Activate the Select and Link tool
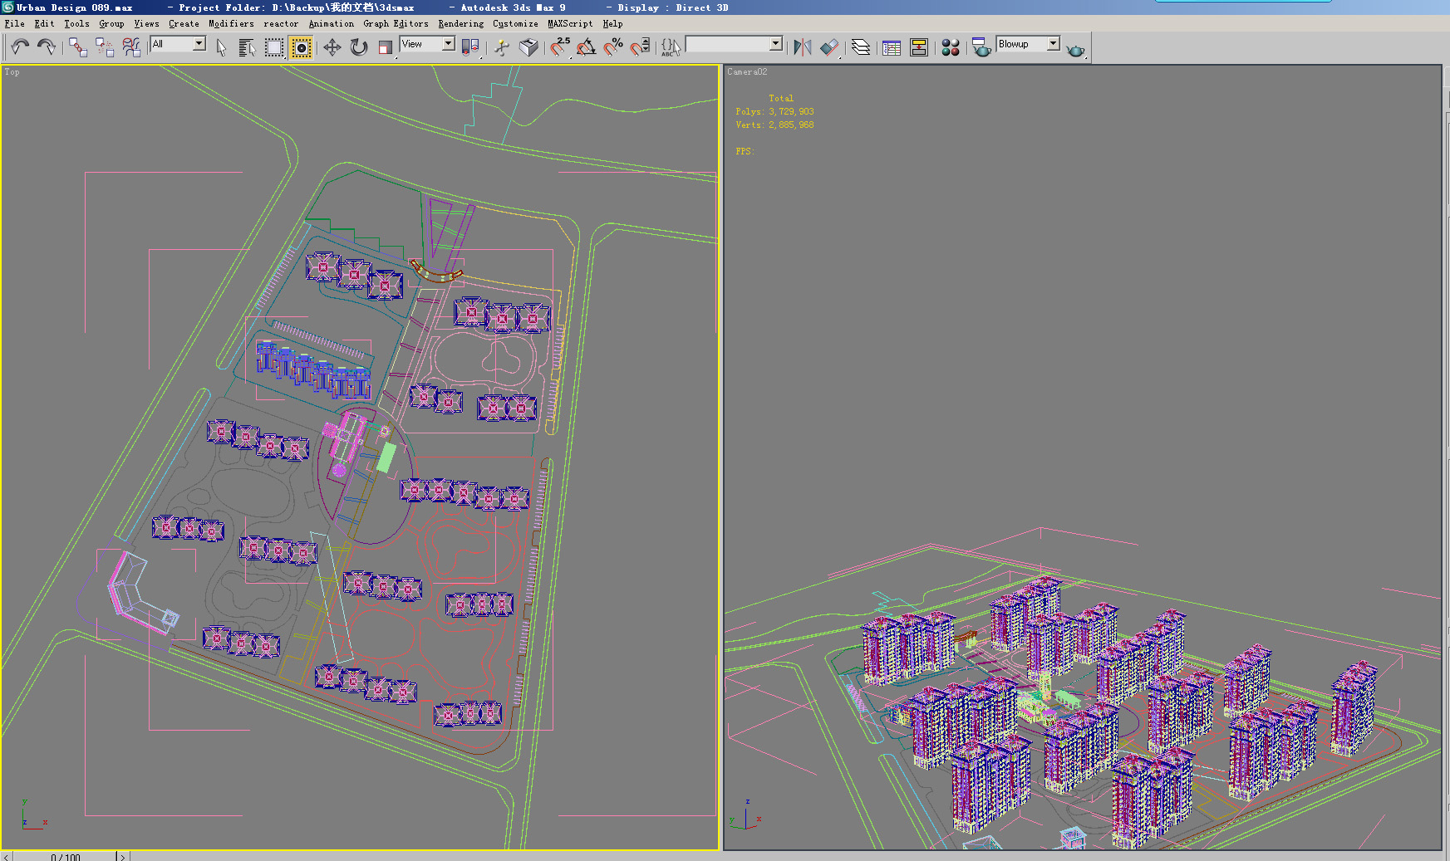This screenshot has width=1450, height=861. click(78, 47)
